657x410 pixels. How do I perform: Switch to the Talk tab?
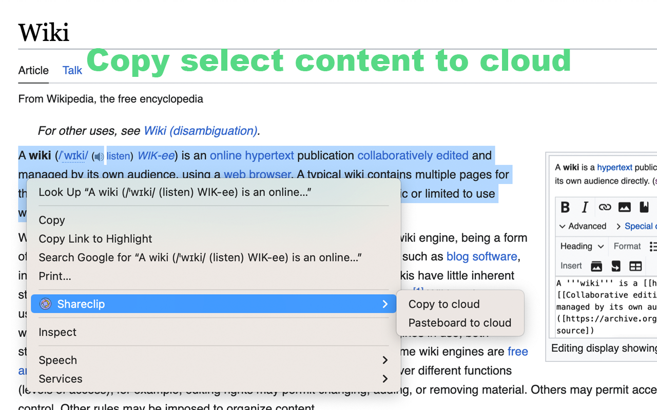(72, 70)
